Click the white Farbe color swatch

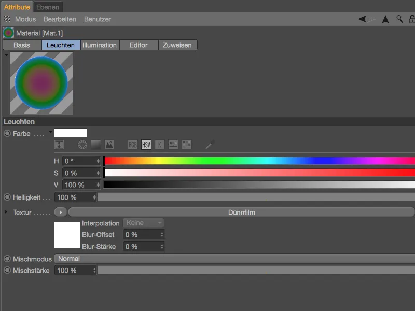coord(71,133)
